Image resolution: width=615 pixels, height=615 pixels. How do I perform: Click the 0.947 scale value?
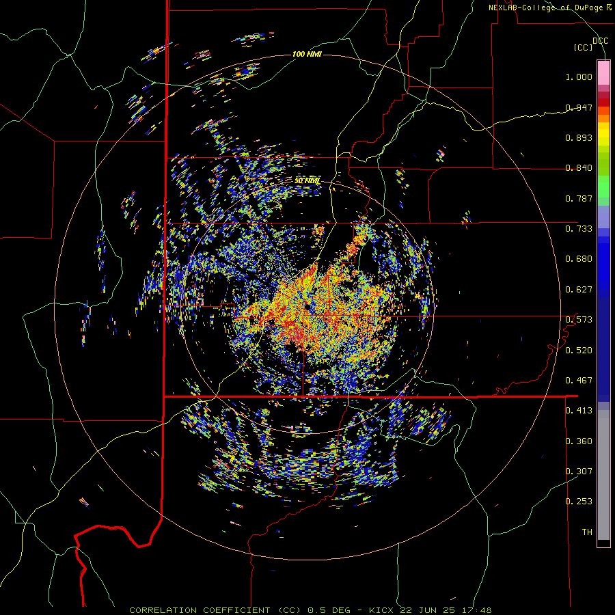point(579,107)
